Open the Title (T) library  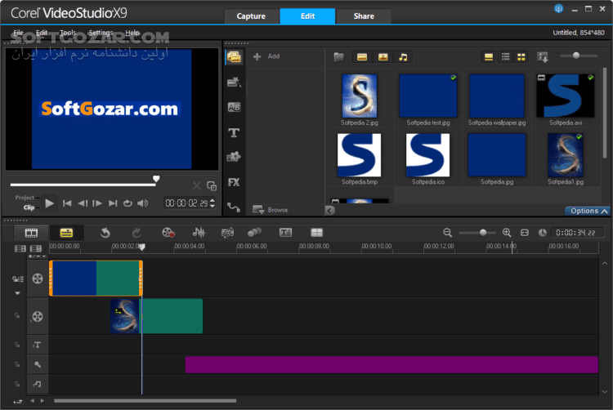coord(234,133)
